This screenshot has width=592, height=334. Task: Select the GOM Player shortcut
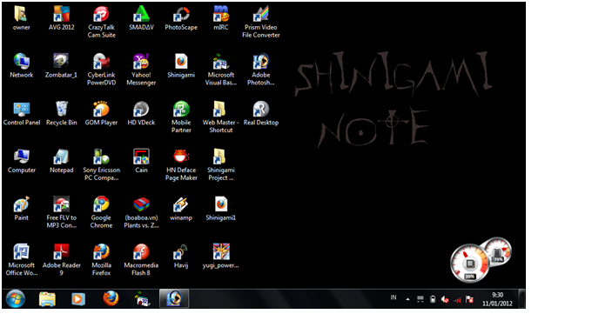[x=101, y=114]
